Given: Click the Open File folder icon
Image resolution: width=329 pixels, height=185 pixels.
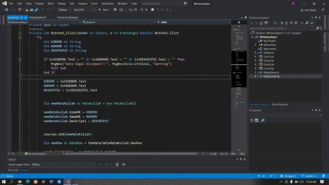Looking at the screenshot, I should (27, 10).
